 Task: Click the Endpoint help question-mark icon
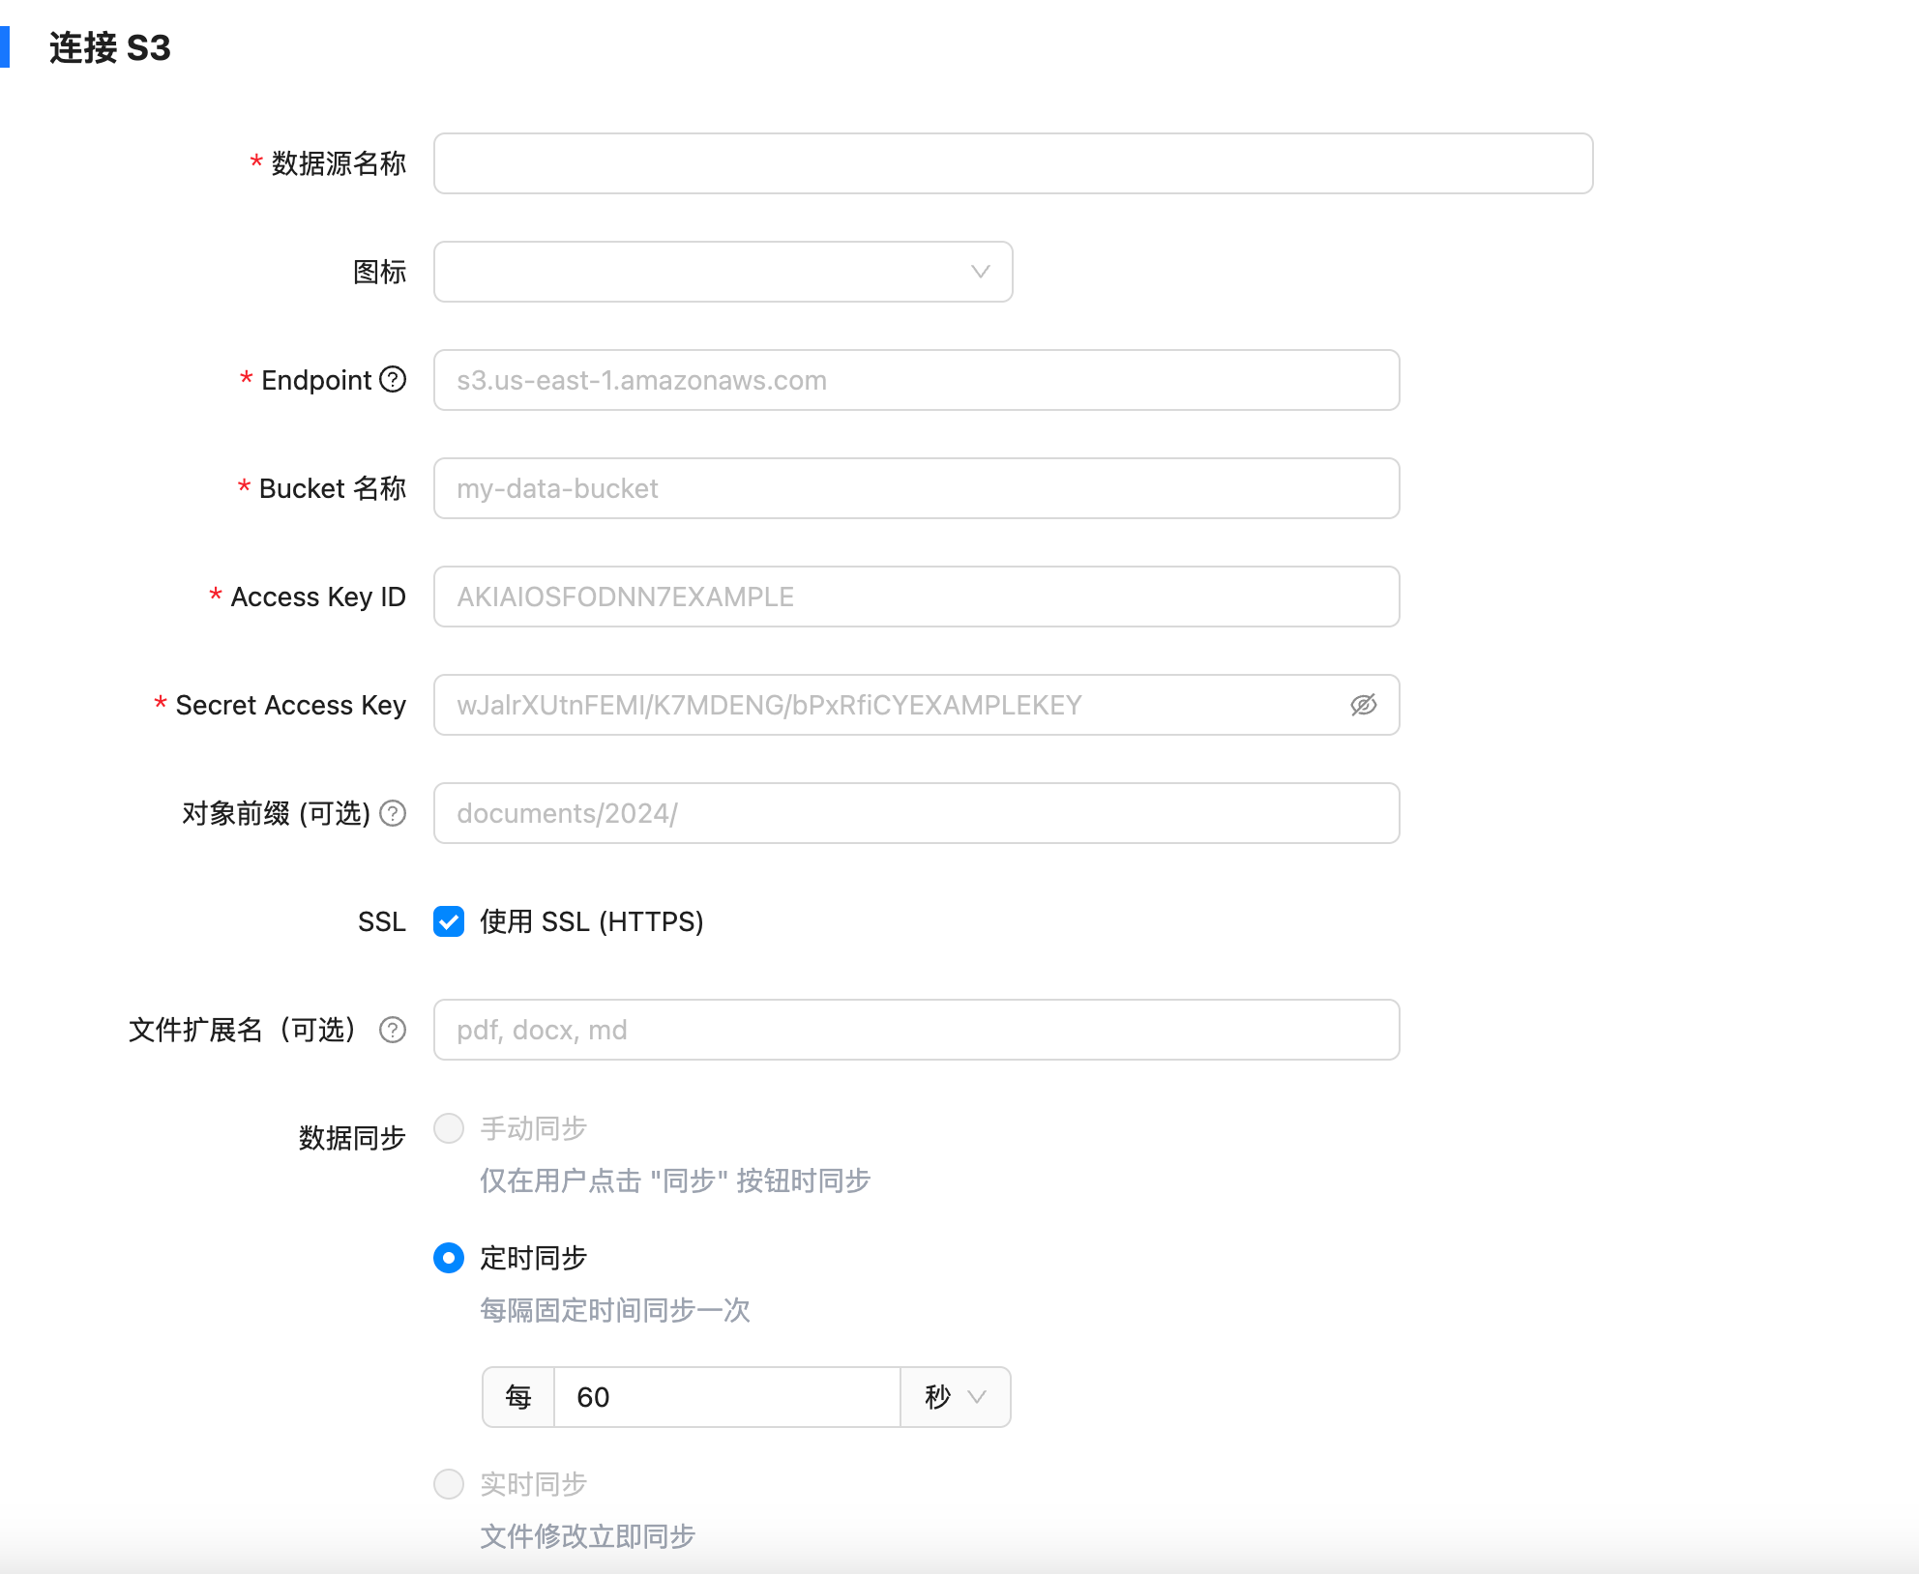[x=393, y=379]
